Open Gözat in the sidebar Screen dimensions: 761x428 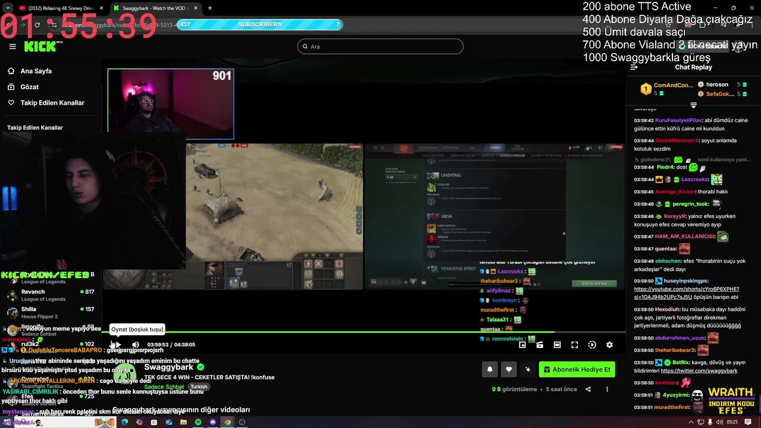point(29,87)
